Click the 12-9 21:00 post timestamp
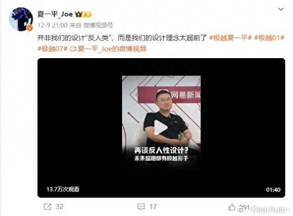Image resolution: width=293 pixels, height=216 pixels. 52,25
